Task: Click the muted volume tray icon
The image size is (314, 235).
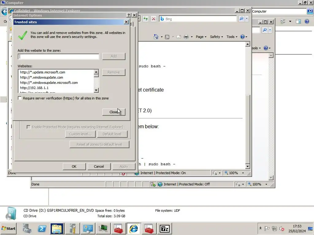Action: click(x=281, y=228)
